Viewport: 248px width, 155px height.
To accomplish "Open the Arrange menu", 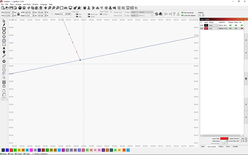I will [x=18, y=4].
